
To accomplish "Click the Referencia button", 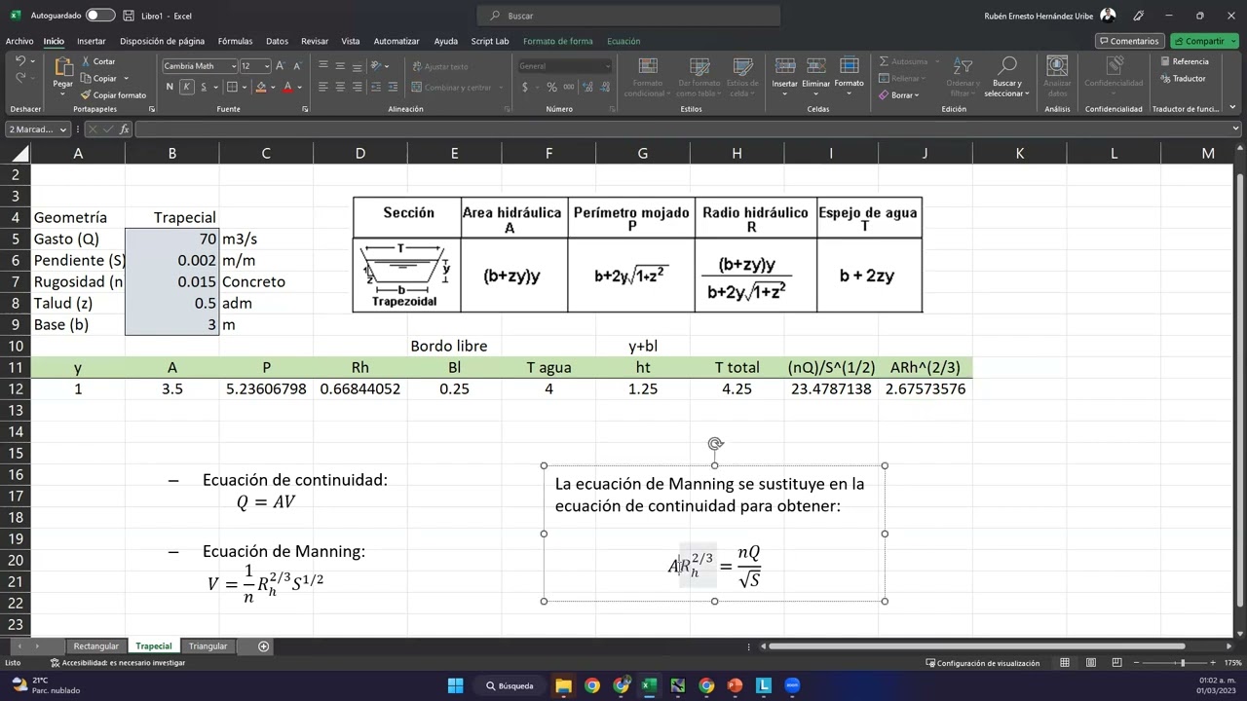I will click(x=1184, y=61).
